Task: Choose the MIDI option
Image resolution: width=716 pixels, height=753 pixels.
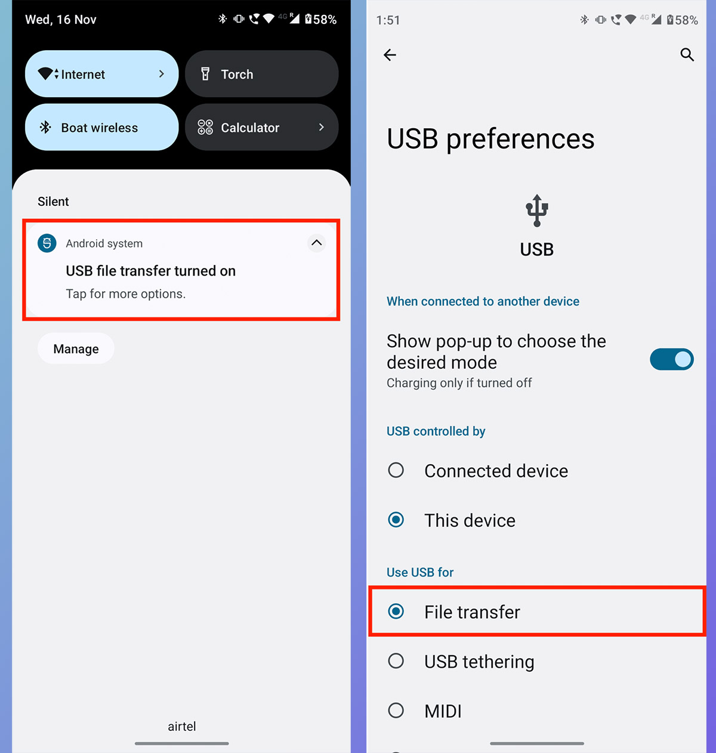Action: [x=537, y=711]
